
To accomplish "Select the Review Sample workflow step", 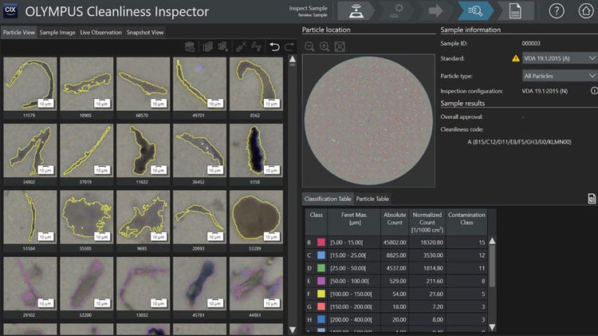I will pos(478,11).
